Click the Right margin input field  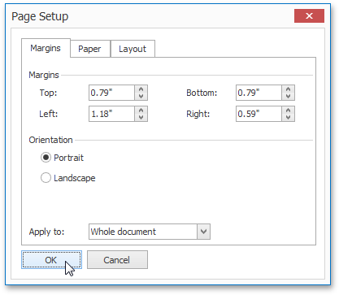pos(259,114)
